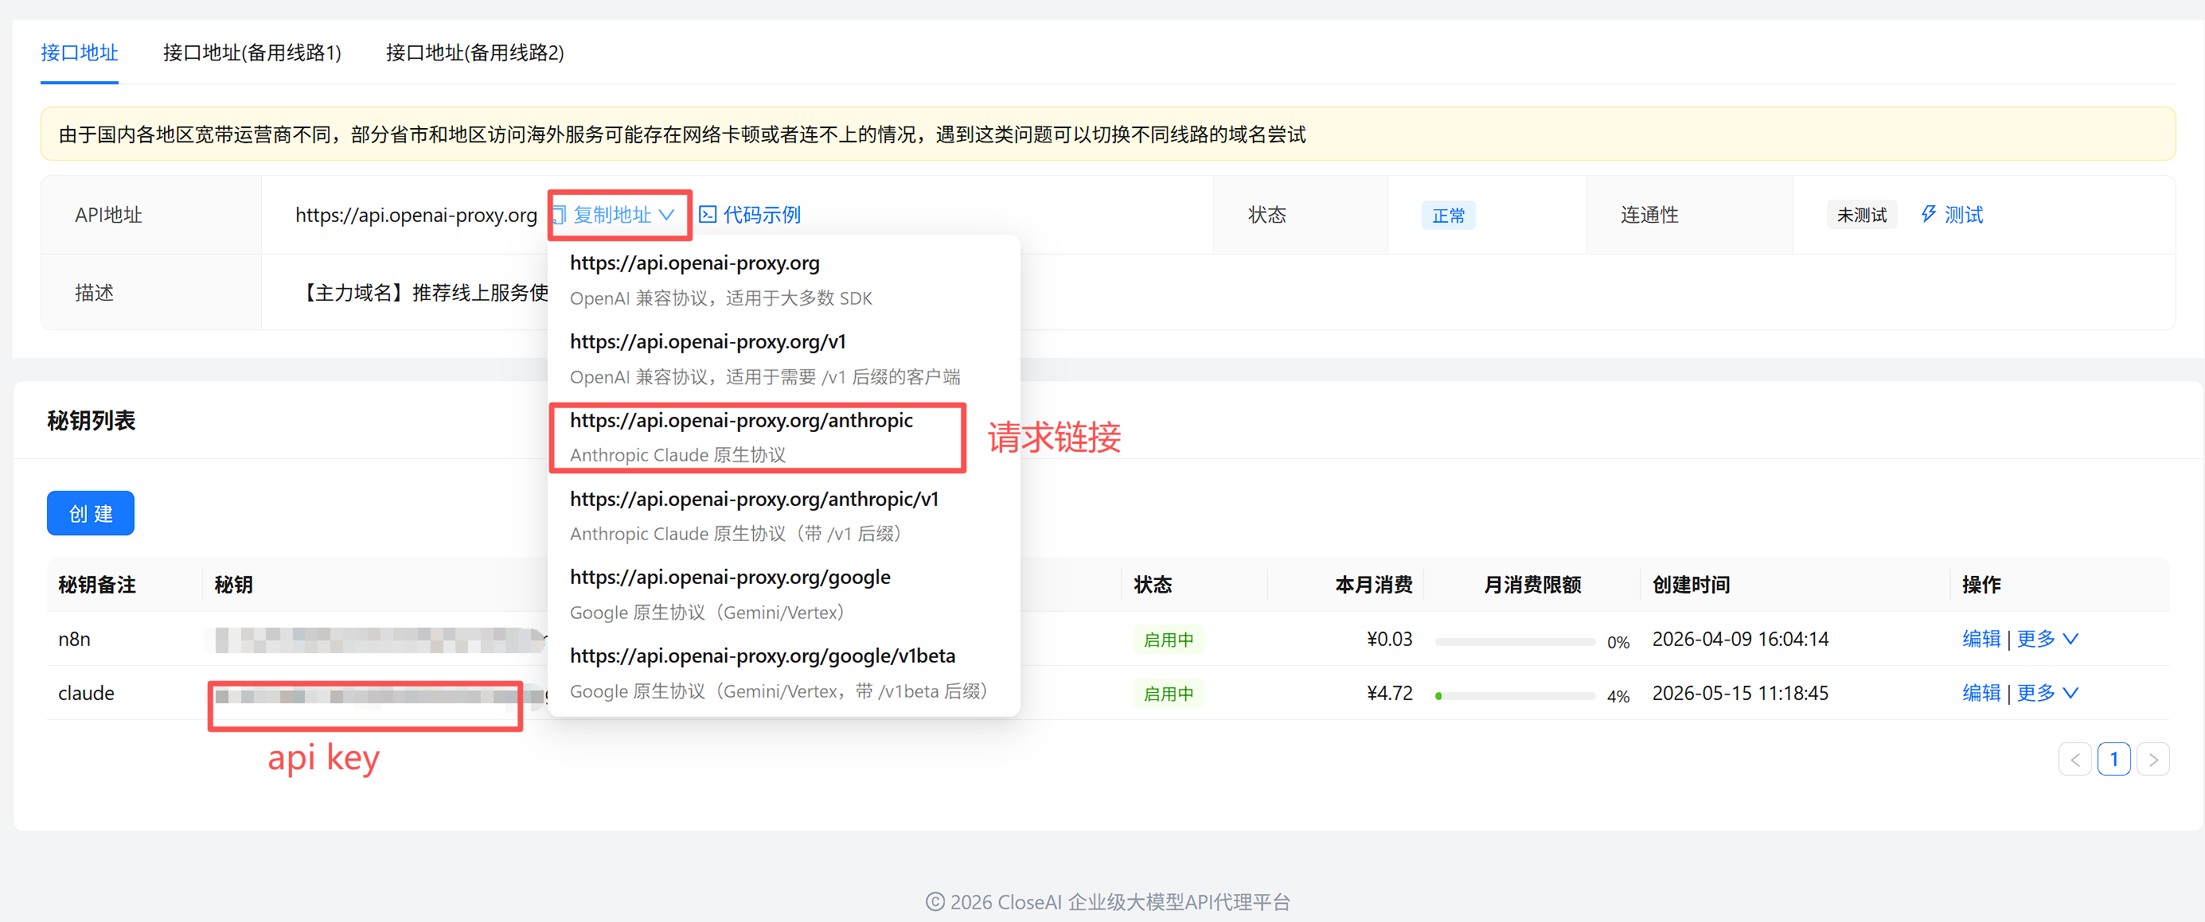Click the 创建时间 column header

tap(1691, 584)
